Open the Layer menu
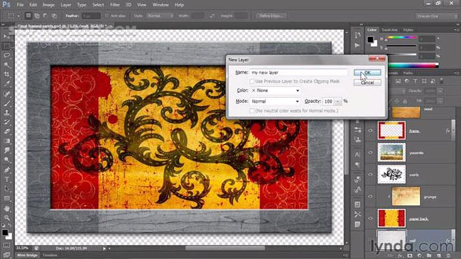The width and height of the screenshot is (461, 259). [66, 5]
